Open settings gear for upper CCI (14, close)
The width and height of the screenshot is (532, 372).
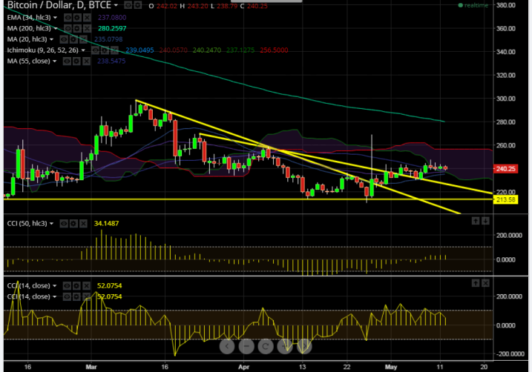76,285
